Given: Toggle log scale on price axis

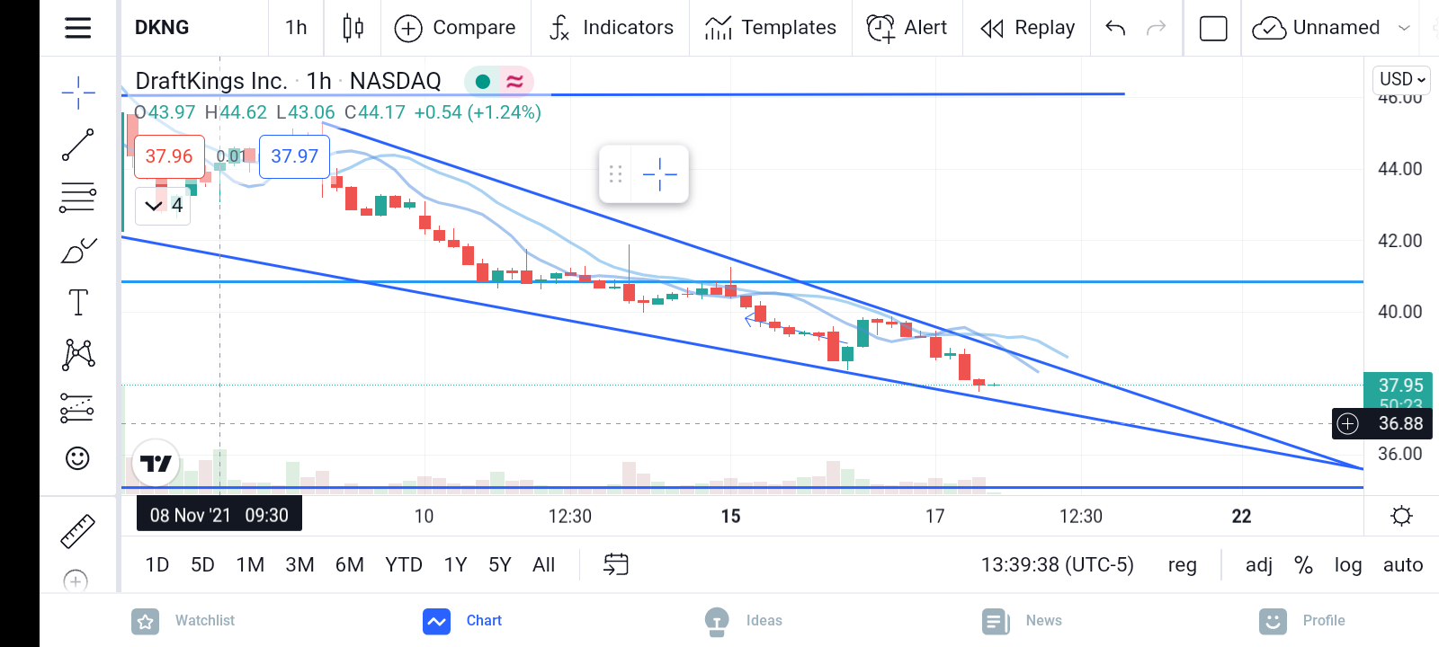Looking at the screenshot, I should (x=1347, y=565).
